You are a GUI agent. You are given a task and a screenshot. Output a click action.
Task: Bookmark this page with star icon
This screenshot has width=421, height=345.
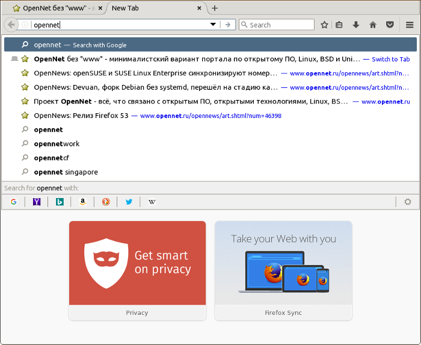point(325,25)
